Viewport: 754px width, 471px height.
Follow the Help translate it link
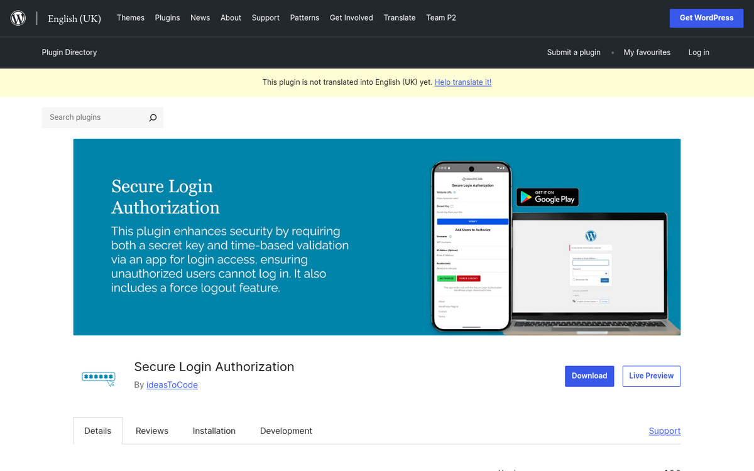(463, 82)
